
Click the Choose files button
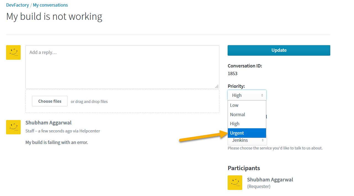point(50,101)
